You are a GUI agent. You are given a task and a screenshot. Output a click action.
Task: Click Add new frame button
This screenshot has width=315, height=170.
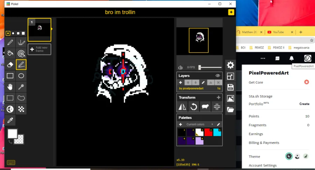39,49
